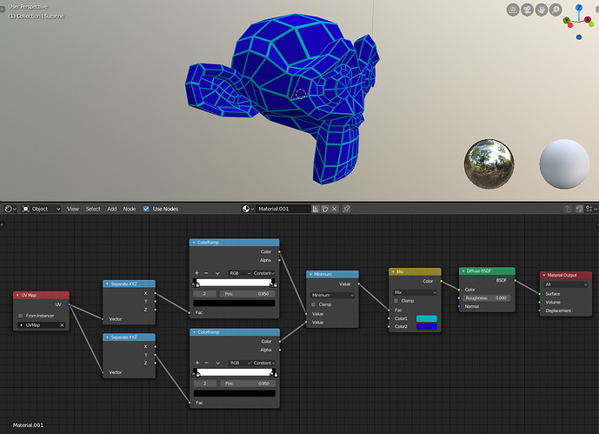This screenshot has height=434, width=599.
Task: Open the editor type selector icon
Action: coord(10,209)
